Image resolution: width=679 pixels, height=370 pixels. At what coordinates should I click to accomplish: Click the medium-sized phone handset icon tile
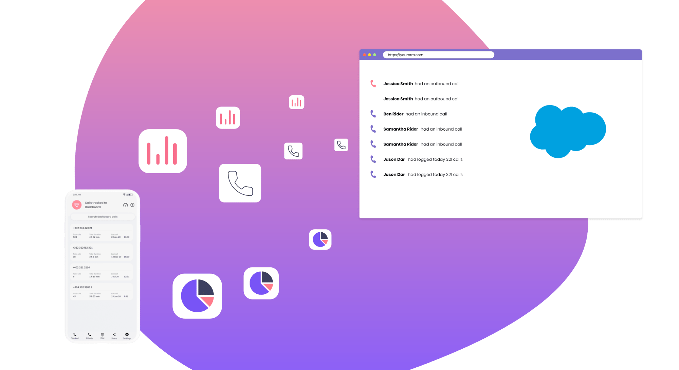[293, 151]
